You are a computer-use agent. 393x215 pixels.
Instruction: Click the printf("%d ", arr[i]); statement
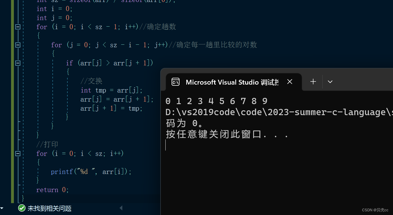91,172
